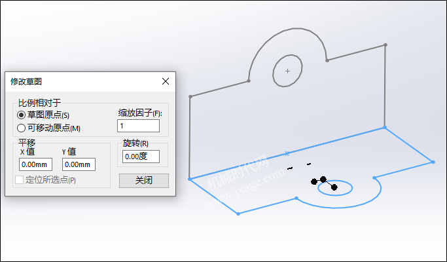Toggle the 定位所选点(P) checkbox
This screenshot has height=262, width=447.
[x=20, y=180]
